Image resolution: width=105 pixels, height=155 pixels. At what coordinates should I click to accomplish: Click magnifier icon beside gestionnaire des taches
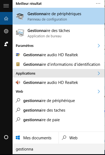(18, 110)
